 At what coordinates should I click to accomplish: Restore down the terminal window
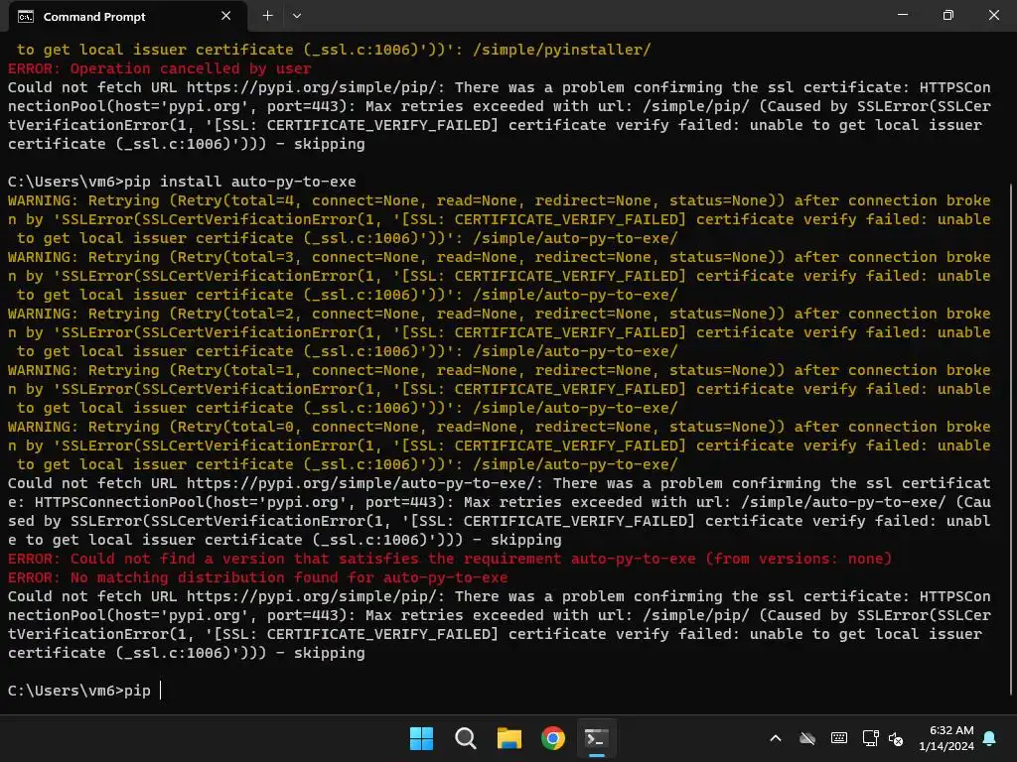tap(947, 15)
